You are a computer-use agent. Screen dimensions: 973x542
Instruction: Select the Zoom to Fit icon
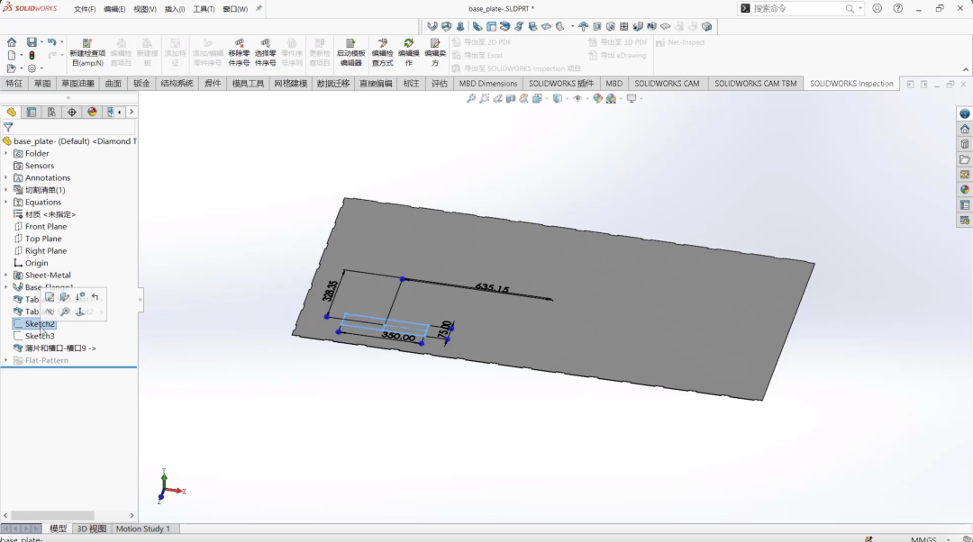coord(472,99)
